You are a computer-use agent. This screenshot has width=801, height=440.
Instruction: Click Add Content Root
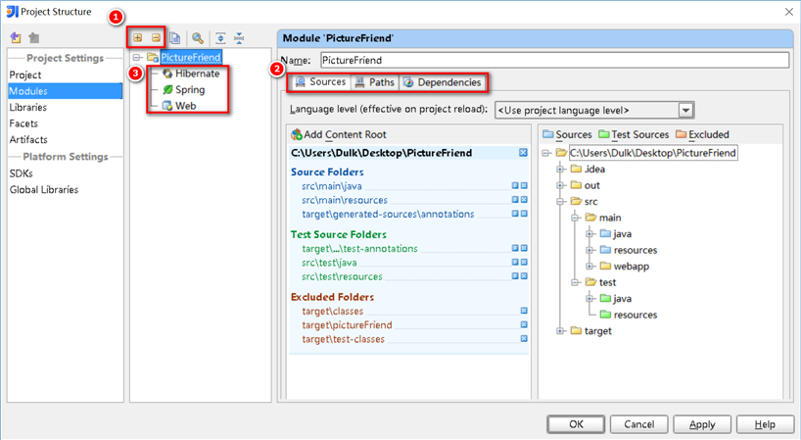[x=339, y=135]
